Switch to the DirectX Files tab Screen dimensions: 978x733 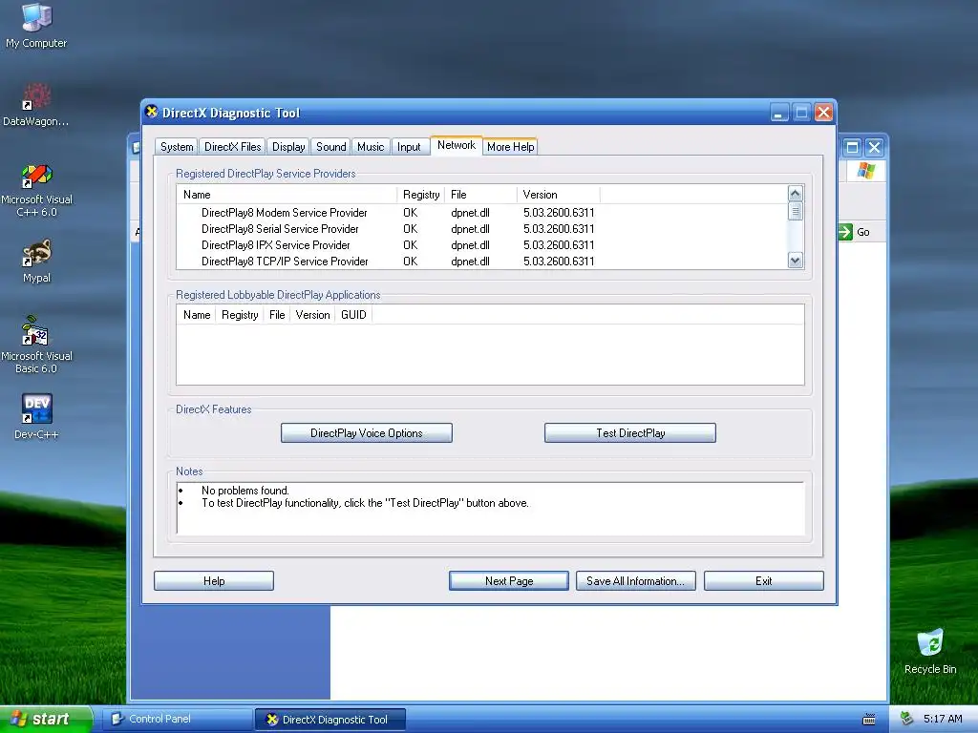[233, 146]
